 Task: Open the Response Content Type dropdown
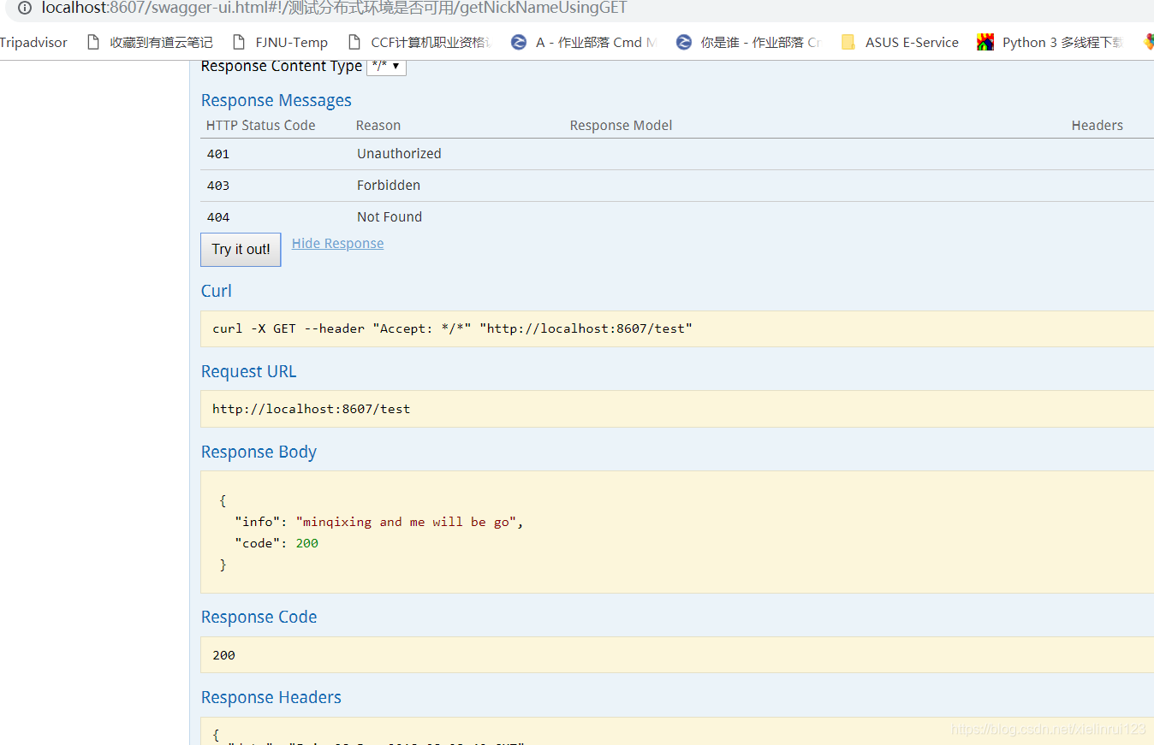[386, 66]
